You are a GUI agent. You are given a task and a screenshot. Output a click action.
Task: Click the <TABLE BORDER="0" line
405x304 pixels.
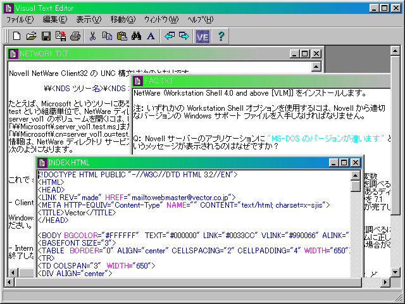[x=194, y=251]
